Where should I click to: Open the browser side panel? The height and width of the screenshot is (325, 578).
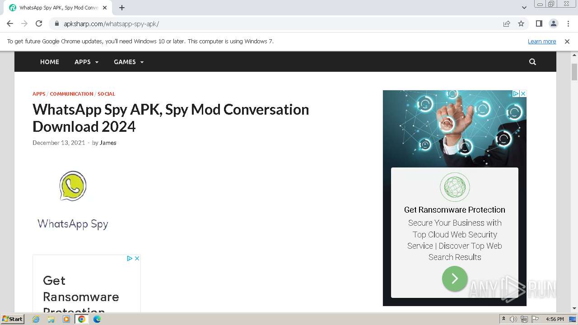(x=539, y=23)
